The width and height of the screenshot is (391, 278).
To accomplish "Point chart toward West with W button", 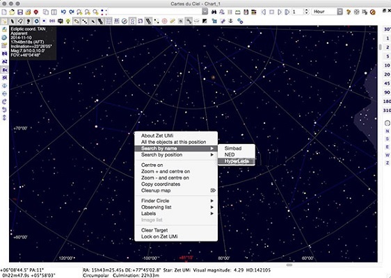I will (388, 155).
